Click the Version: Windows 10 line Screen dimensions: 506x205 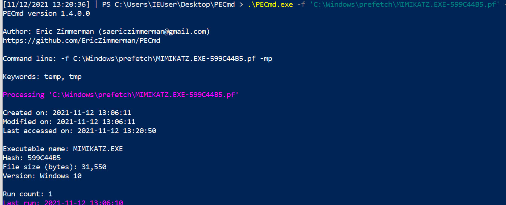point(42,176)
